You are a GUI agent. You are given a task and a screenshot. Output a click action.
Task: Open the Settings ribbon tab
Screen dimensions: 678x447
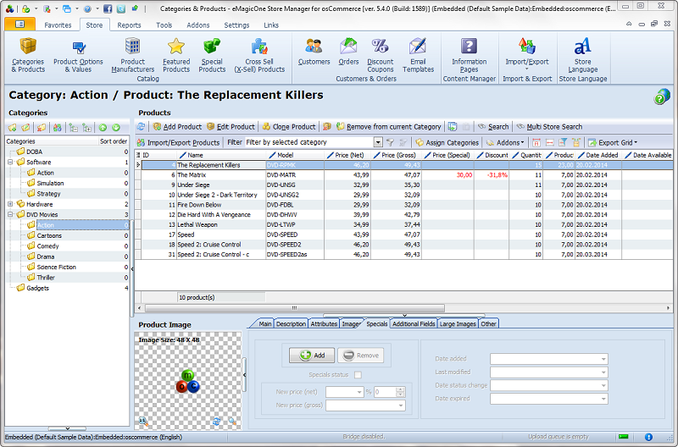point(236,25)
